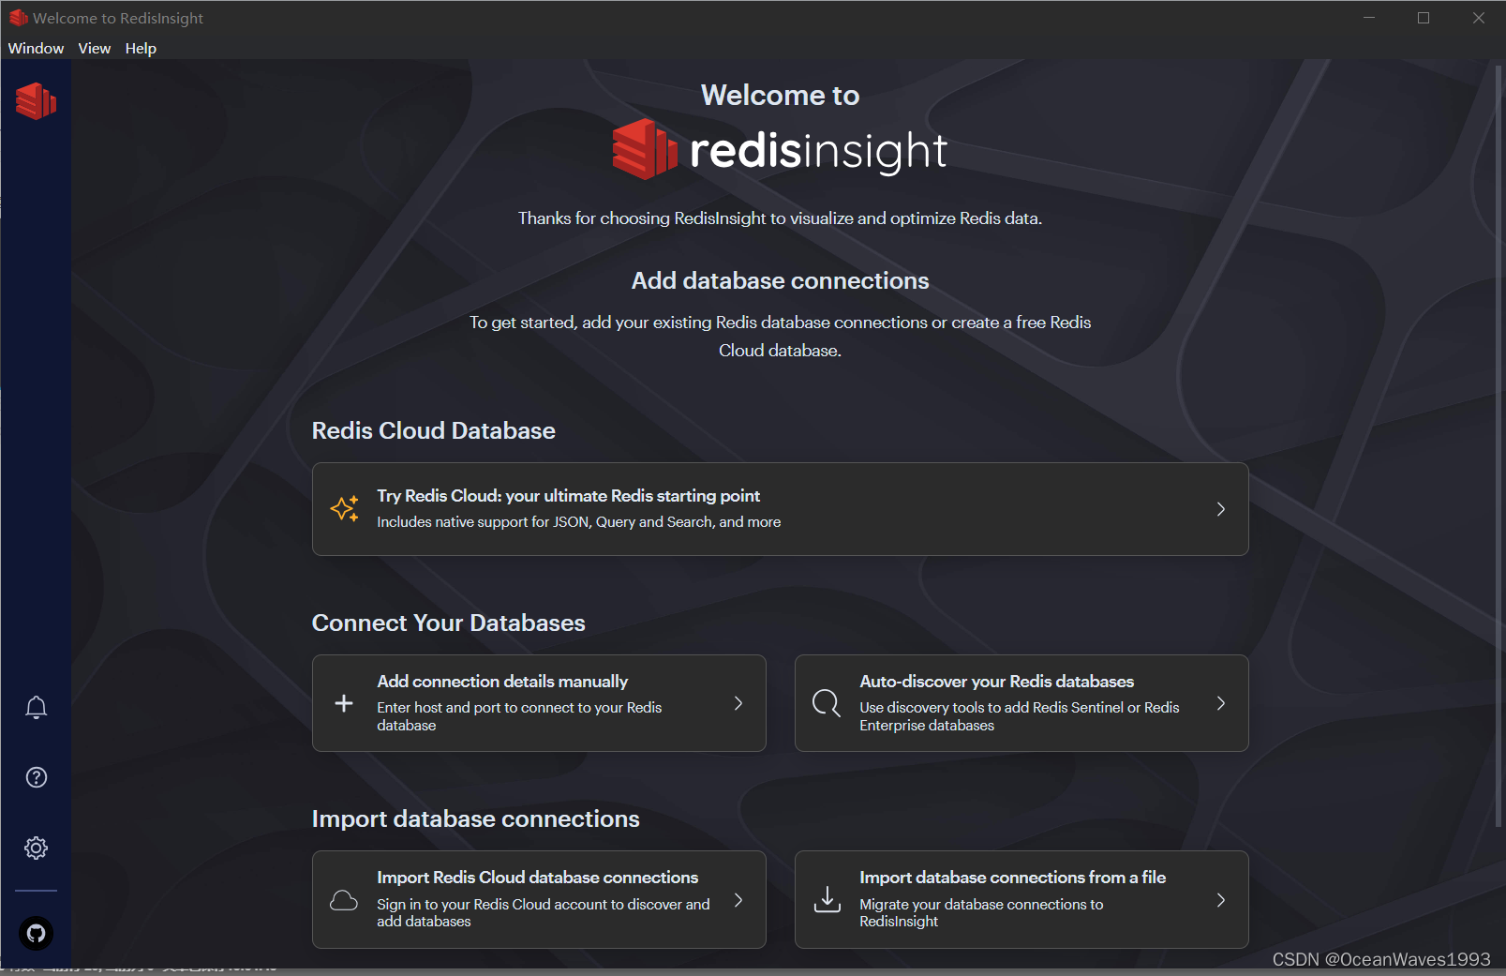Click 'Migrate your database connections to RedisInsight' text
The width and height of the screenshot is (1506, 976).
click(x=981, y=912)
